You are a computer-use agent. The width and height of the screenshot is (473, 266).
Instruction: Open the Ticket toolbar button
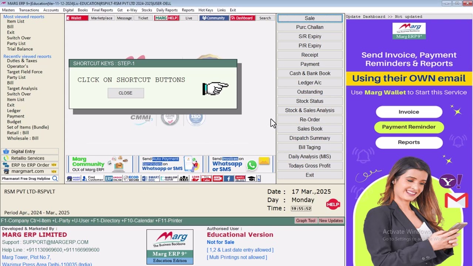tap(143, 18)
